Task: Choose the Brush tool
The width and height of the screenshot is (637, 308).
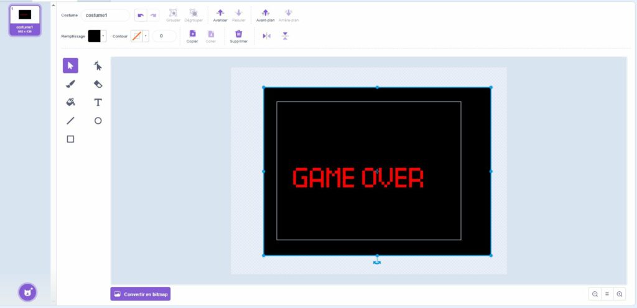Action: point(70,84)
